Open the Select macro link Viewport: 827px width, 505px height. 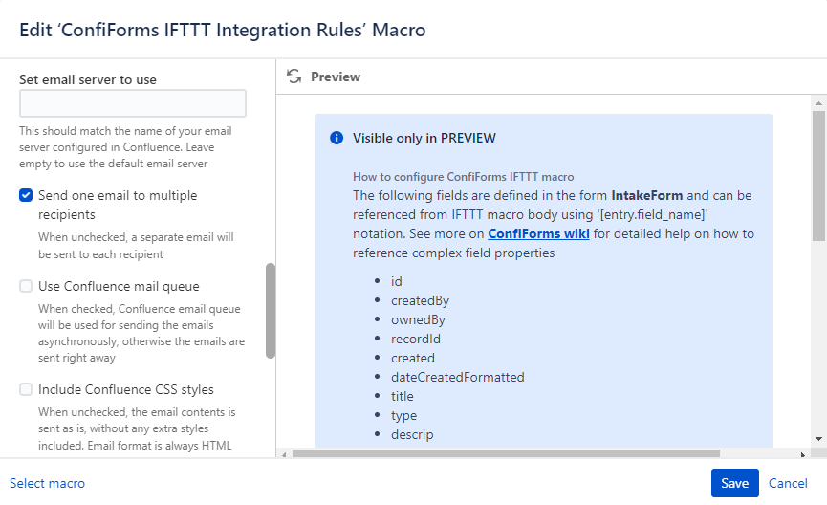[x=48, y=483]
